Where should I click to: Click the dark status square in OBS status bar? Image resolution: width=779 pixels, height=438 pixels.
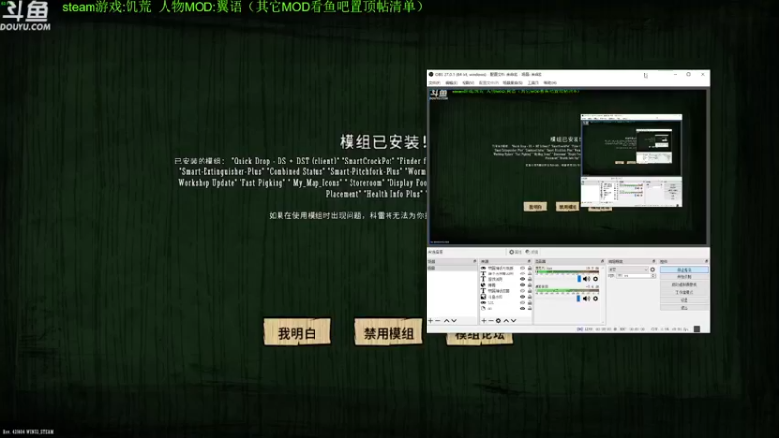tap(697, 329)
